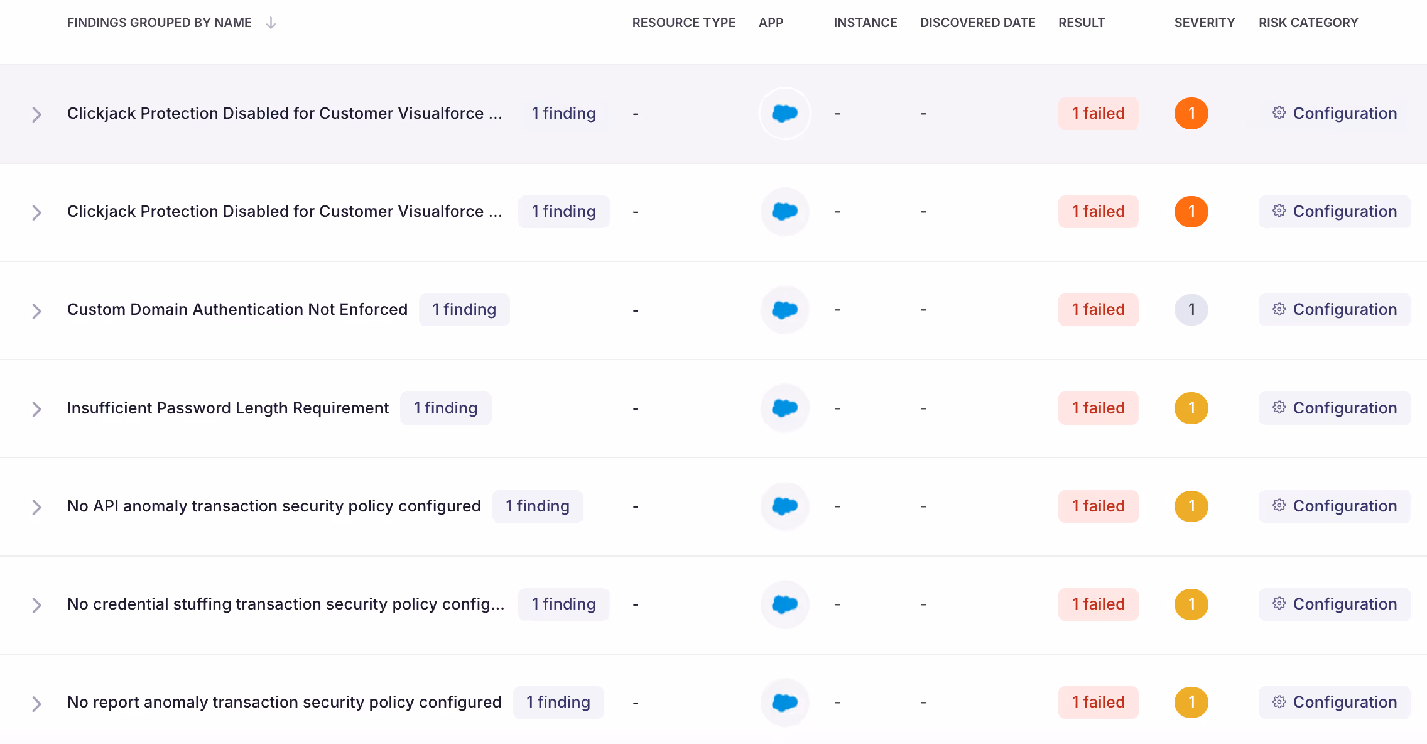Click yellow severity badge for No API anomaly
1427x744 pixels.
point(1191,506)
